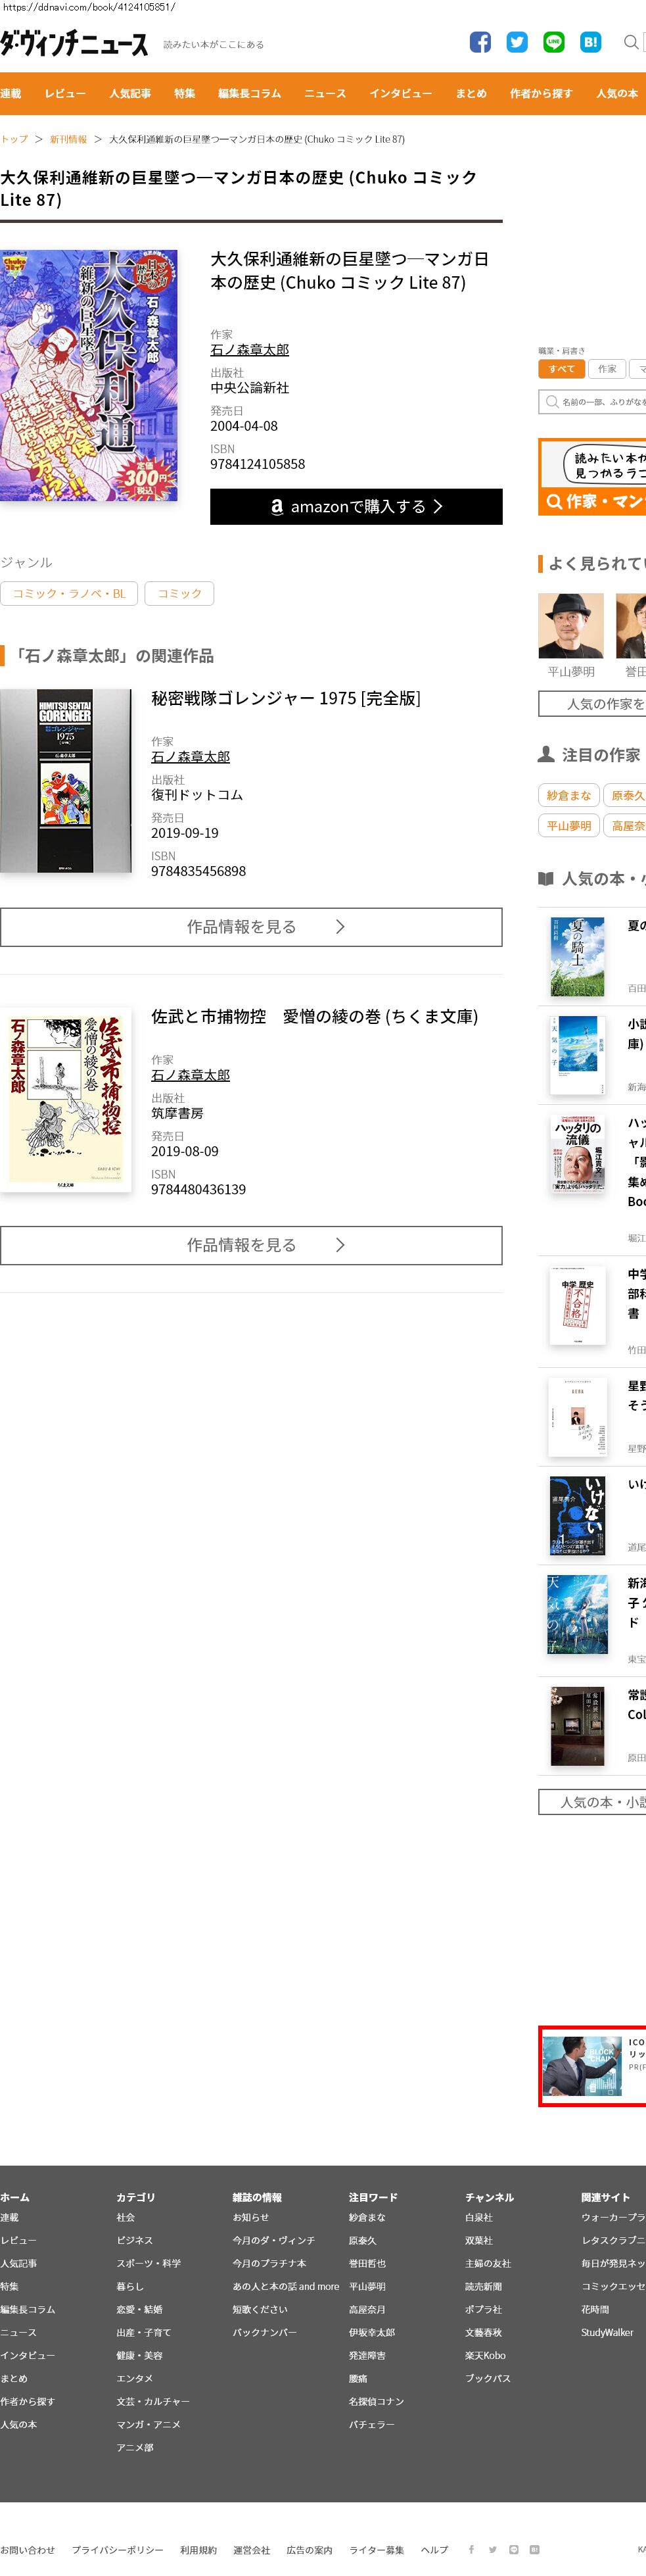Click the small Twitter icon in footer

pyautogui.click(x=492, y=2549)
